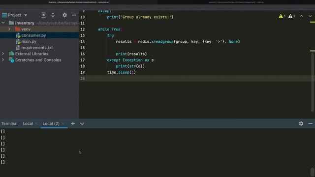Click the while True statement
The image size is (315, 177).
(109, 29)
